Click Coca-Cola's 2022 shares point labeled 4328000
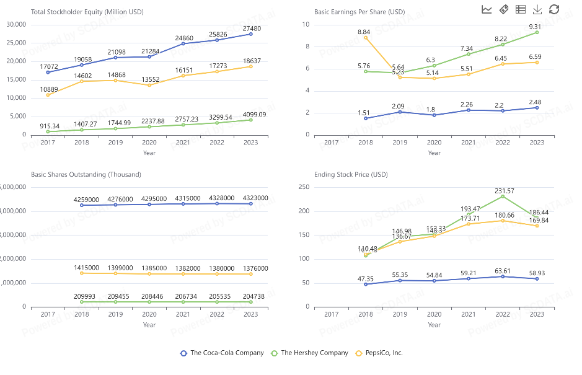This screenshot has width=582, height=375. point(217,203)
